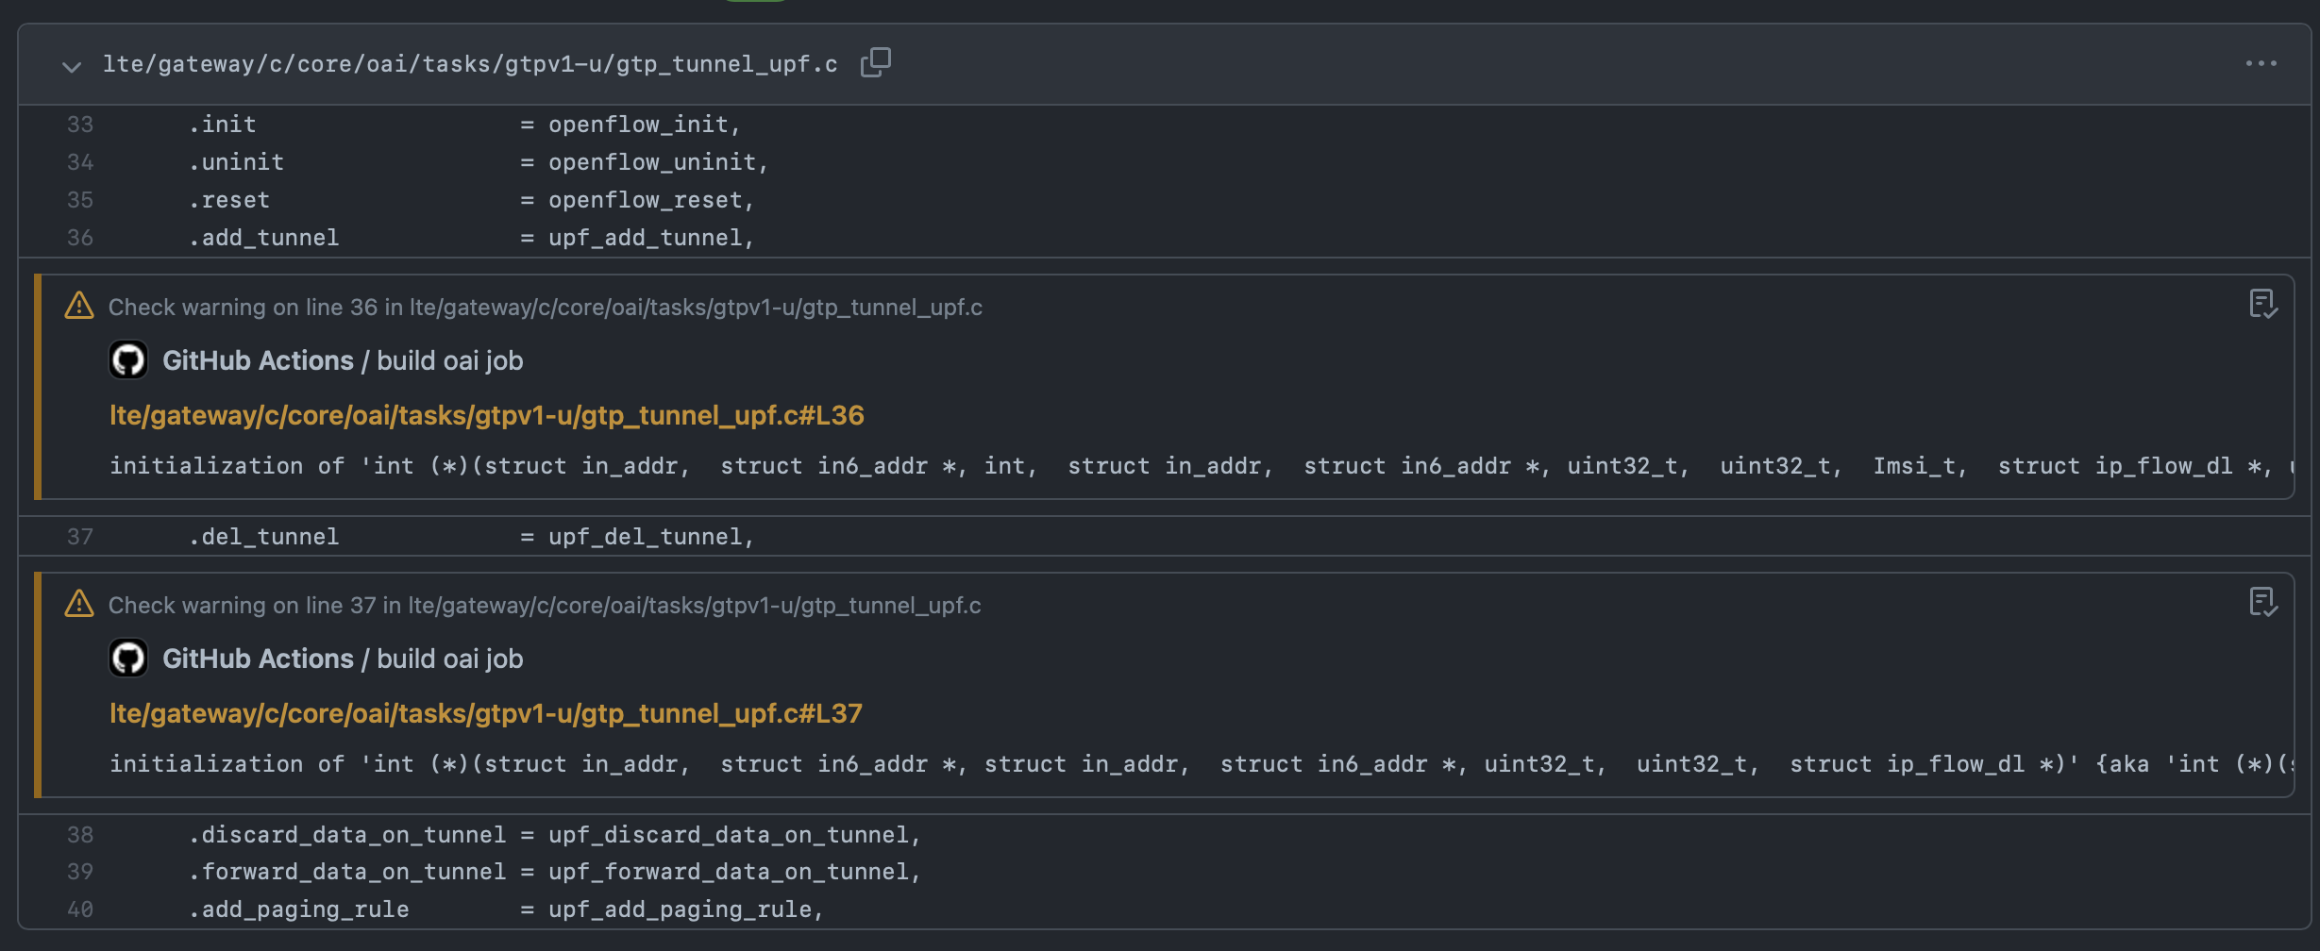
Task: Click GitHub avatar in line 37 annotation
Action: coord(128,659)
